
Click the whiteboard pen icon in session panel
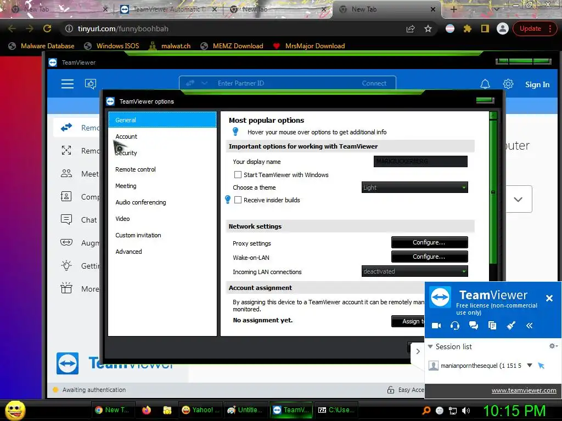[511, 326]
